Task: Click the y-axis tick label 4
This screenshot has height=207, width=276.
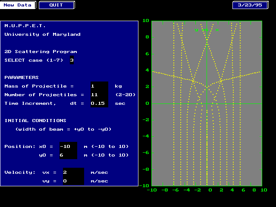Action: (x=147, y=70)
